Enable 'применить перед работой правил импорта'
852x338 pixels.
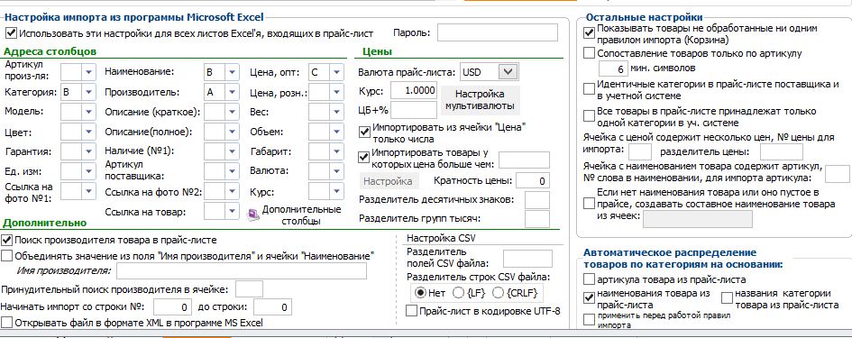[589, 320]
